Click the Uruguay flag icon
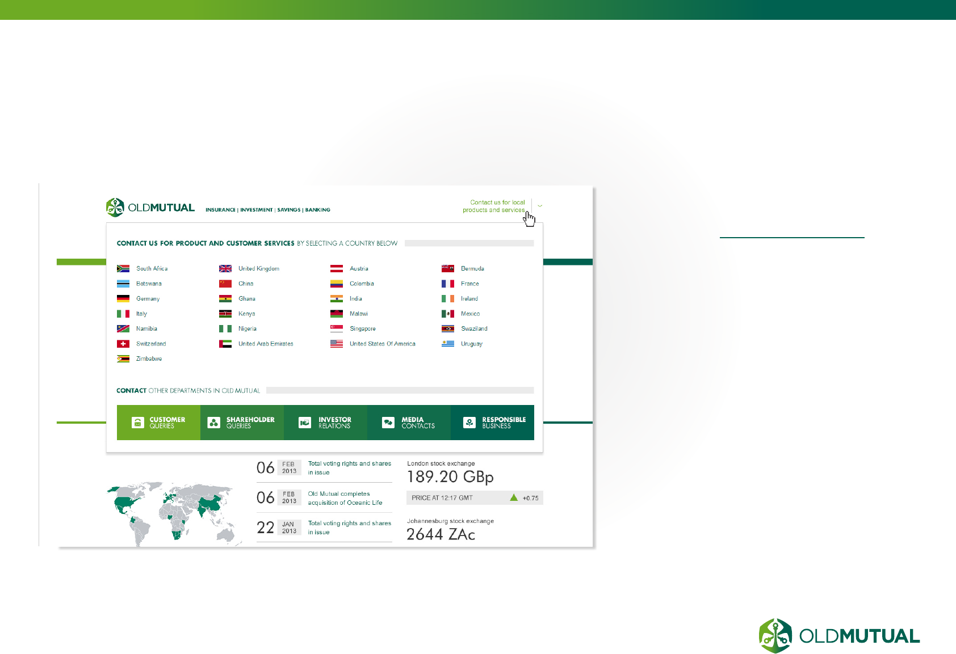The width and height of the screenshot is (956, 654). 448,344
